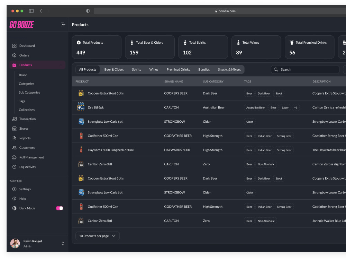Click the Reports document icon
Image resolution: width=346 pixels, height=260 pixels.
[x=14, y=138]
